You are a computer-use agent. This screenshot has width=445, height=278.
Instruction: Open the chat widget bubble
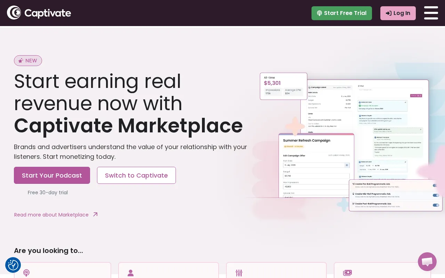pyautogui.click(x=427, y=262)
